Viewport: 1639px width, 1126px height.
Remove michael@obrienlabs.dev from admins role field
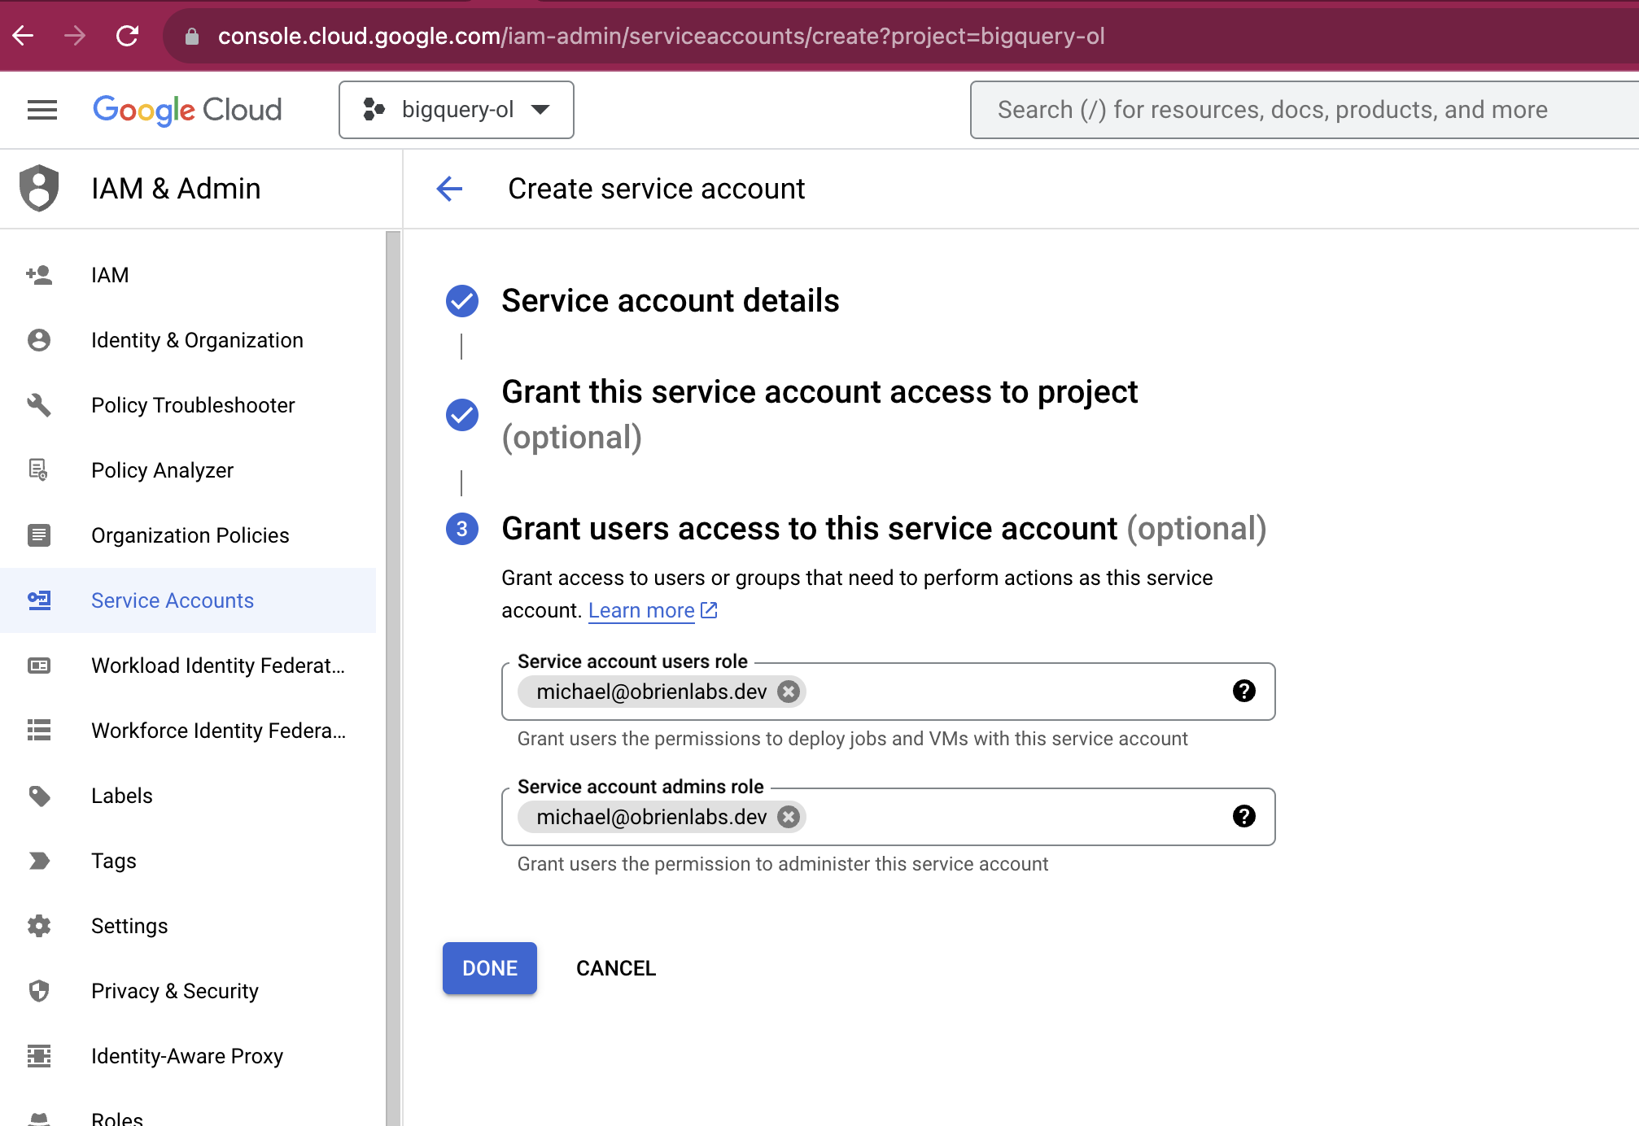pyautogui.click(x=787, y=817)
